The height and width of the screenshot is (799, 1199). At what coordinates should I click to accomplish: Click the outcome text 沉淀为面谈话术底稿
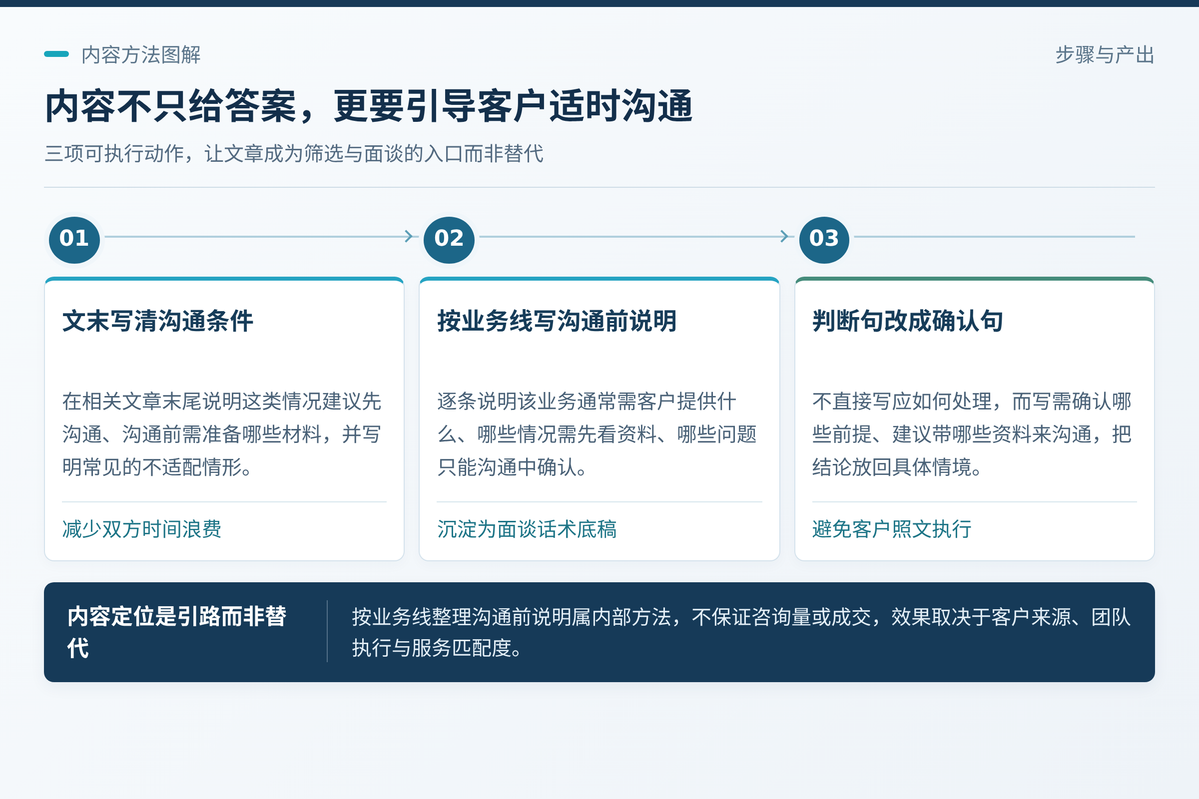click(527, 529)
